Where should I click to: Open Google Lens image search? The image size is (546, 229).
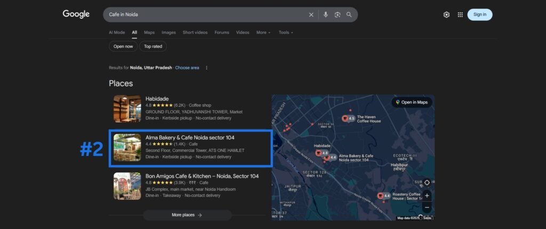coord(338,15)
